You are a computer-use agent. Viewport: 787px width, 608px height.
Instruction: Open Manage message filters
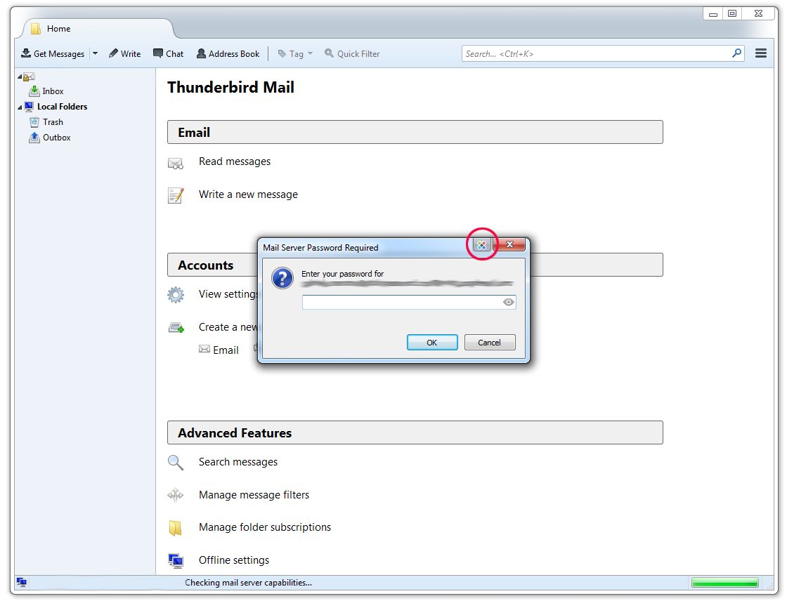(x=254, y=495)
